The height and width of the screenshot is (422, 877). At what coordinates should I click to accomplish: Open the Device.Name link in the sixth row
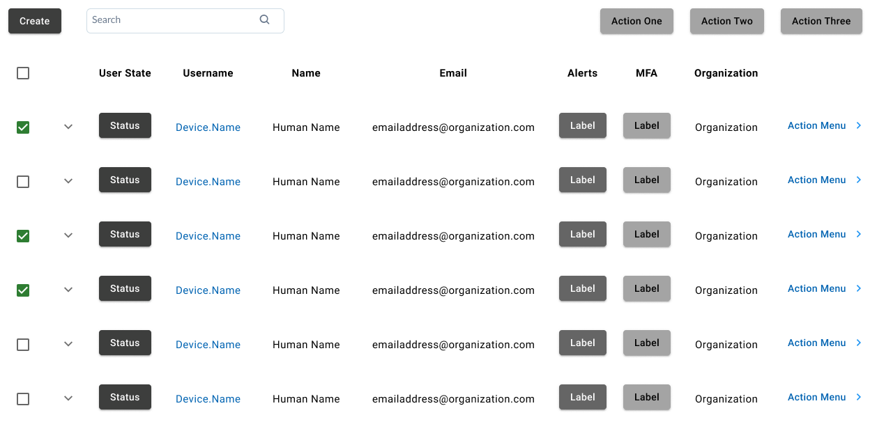click(x=208, y=399)
